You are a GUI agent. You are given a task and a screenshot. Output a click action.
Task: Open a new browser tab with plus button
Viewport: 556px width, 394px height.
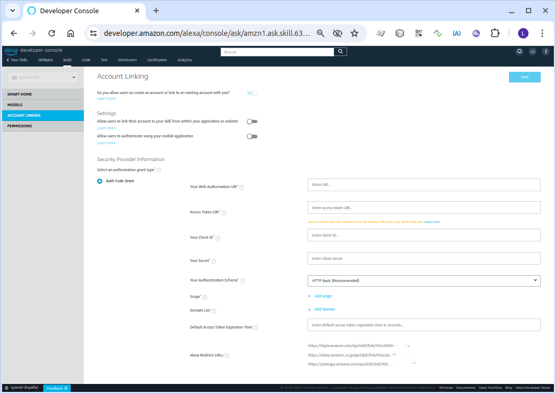[x=156, y=11]
